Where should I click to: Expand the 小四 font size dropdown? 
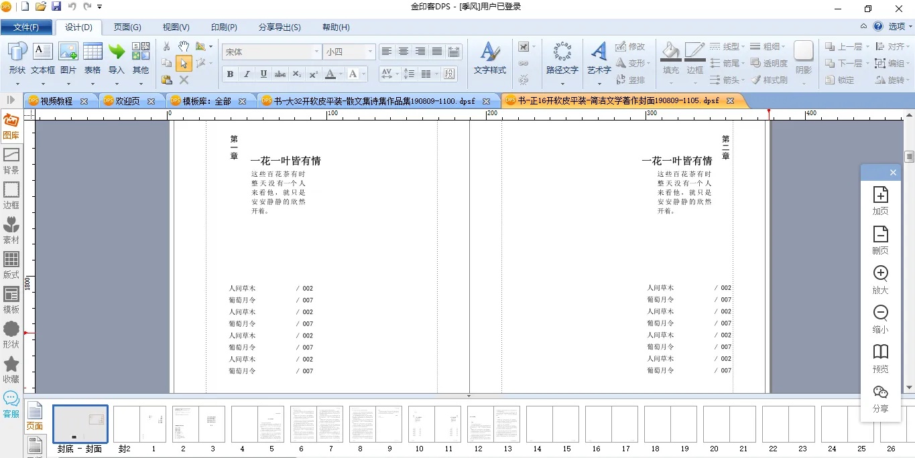pos(369,52)
